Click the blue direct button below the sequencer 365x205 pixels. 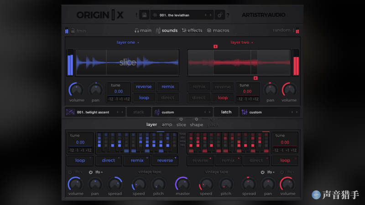tap(109, 160)
